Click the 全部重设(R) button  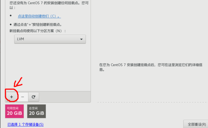pyautogui.click(x=196, y=124)
